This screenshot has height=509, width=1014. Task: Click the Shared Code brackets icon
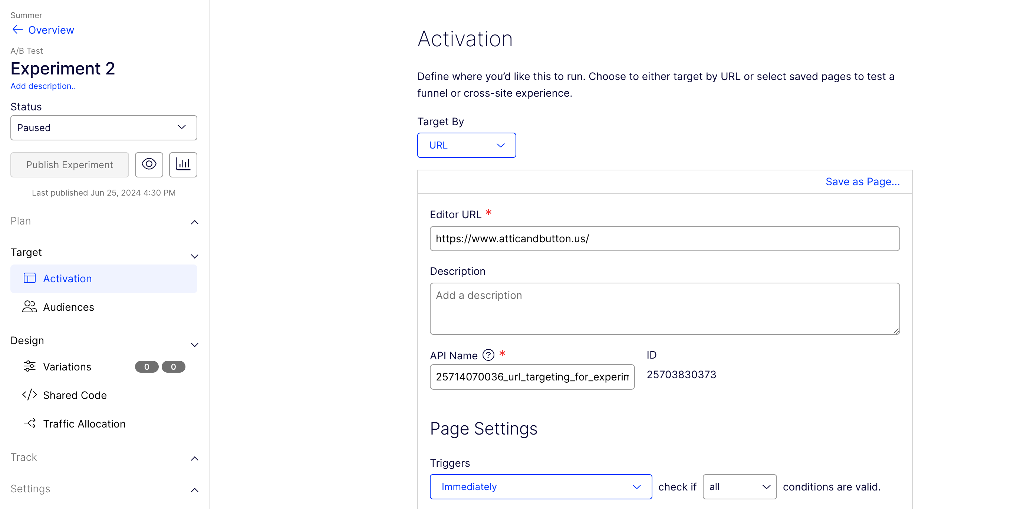(x=30, y=395)
